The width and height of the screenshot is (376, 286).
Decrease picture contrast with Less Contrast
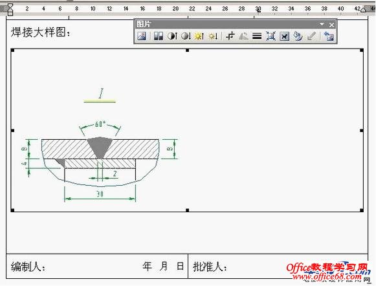pyautogui.click(x=186, y=36)
